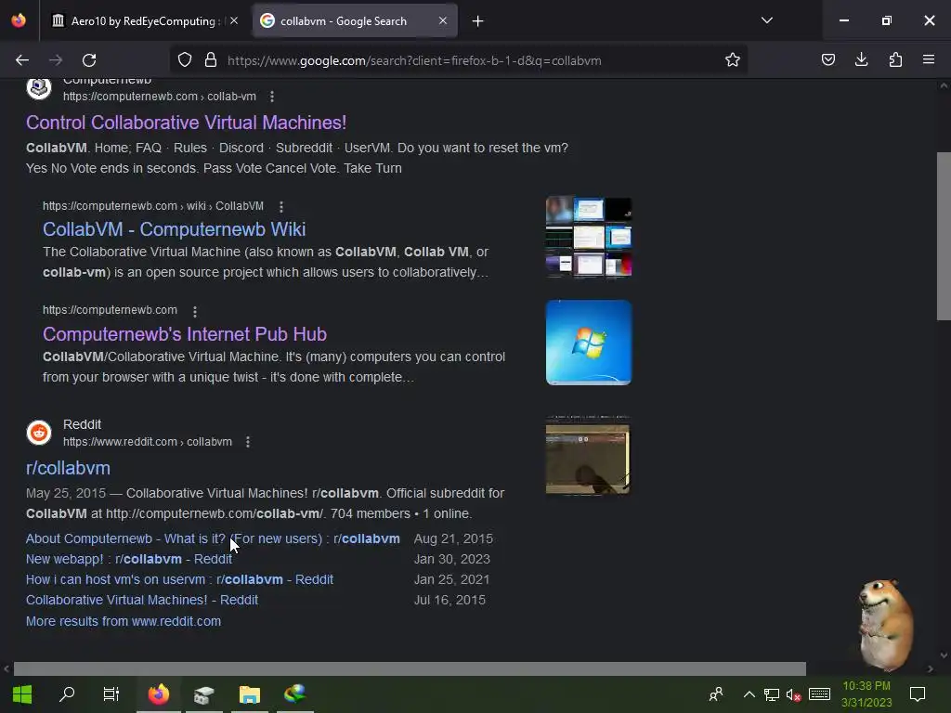Open the Reddit result thumbnail image
951x713 pixels.
[x=588, y=455]
